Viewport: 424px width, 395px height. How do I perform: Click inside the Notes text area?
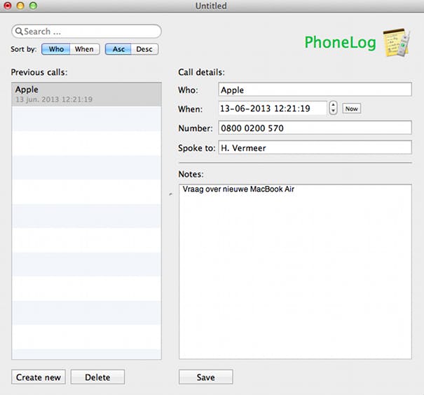pyautogui.click(x=295, y=272)
